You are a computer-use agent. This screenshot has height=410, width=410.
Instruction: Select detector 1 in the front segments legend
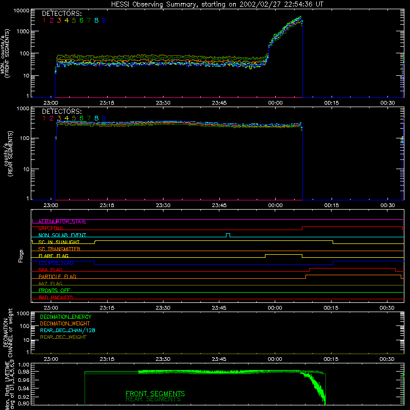[x=44, y=20]
